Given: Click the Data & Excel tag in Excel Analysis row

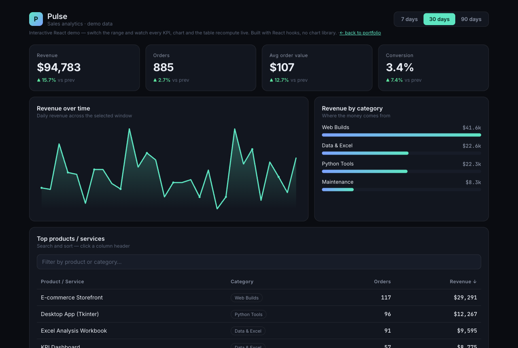Looking at the screenshot, I should click(x=248, y=331).
